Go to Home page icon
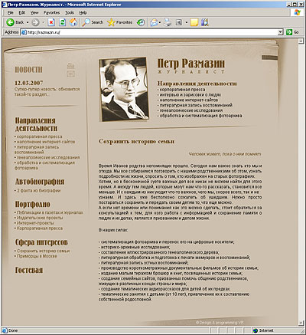 click(73, 22)
